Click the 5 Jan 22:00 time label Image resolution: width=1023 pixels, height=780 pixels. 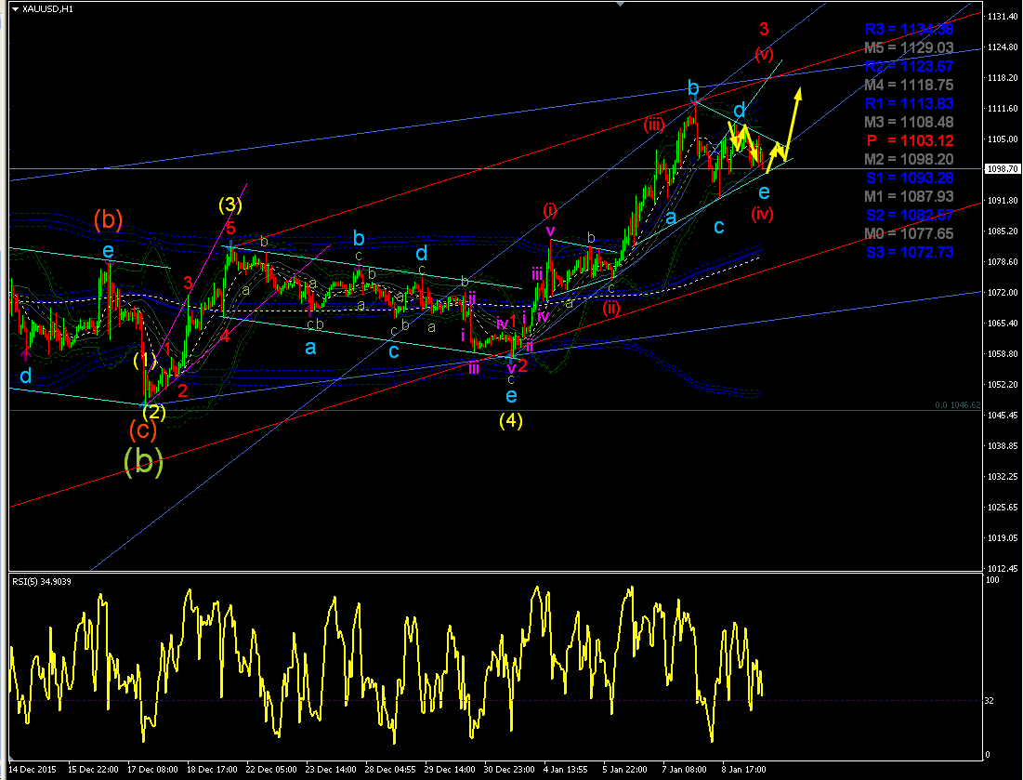(625, 769)
